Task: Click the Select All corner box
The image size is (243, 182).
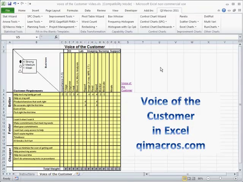Action: click(4, 42)
